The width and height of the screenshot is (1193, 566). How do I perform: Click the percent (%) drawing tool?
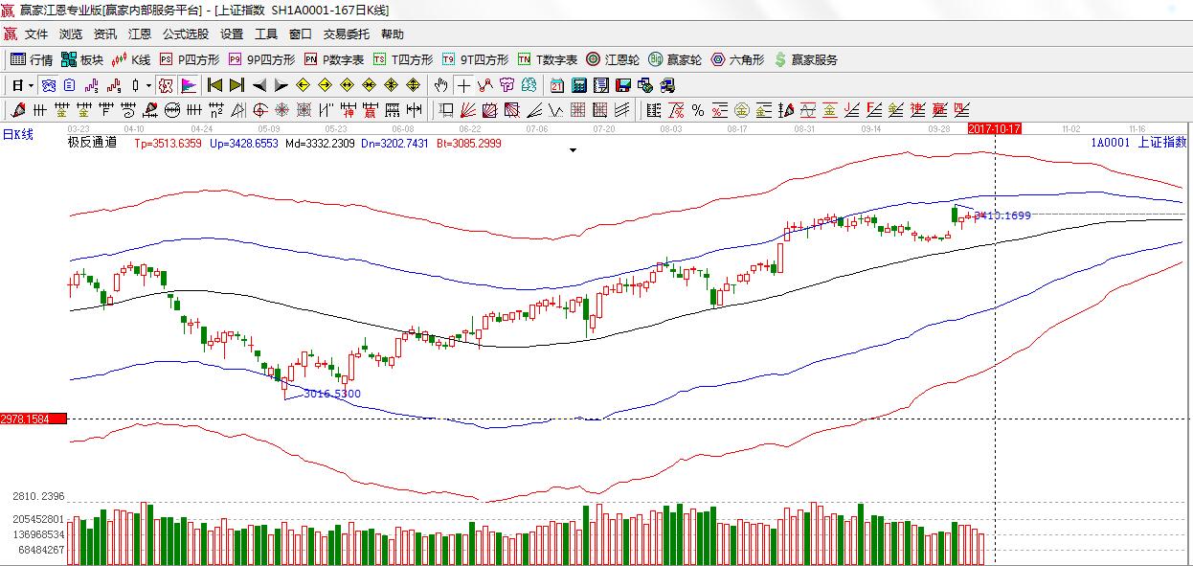[x=698, y=110]
